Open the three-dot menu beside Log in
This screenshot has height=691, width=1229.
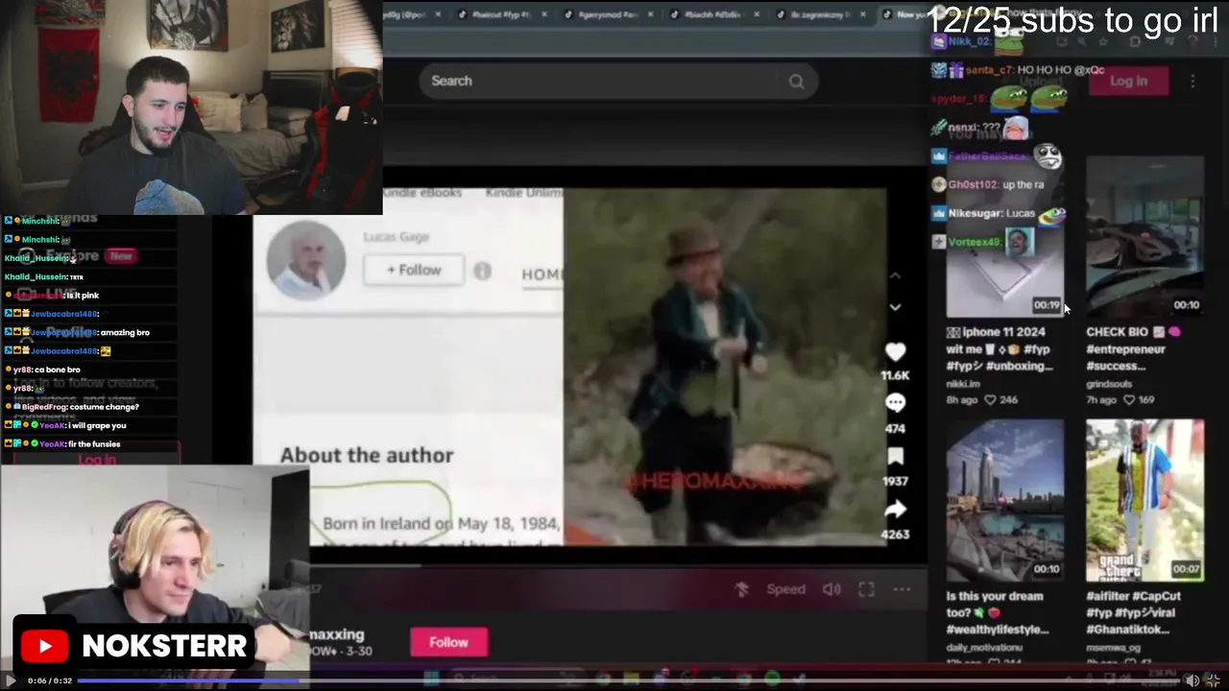pos(1193,82)
